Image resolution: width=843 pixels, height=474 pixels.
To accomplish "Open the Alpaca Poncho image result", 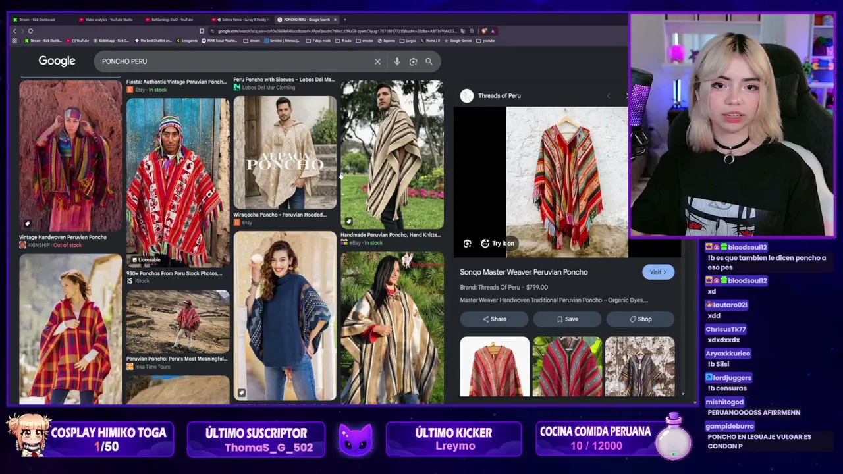I will (285, 153).
